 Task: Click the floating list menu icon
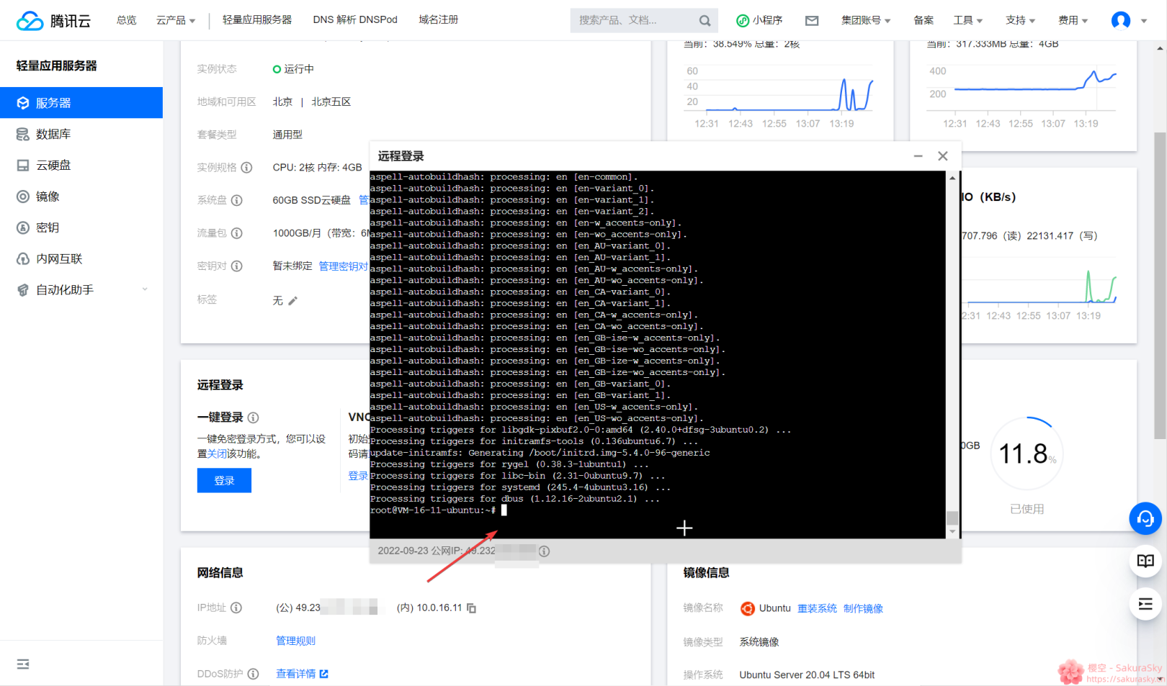point(1145,604)
